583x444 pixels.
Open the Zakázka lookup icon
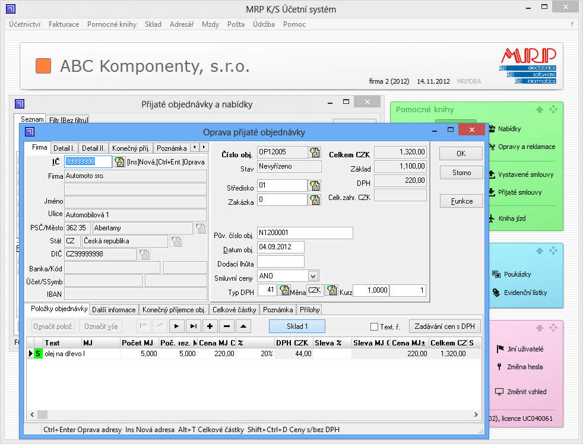[x=315, y=200]
